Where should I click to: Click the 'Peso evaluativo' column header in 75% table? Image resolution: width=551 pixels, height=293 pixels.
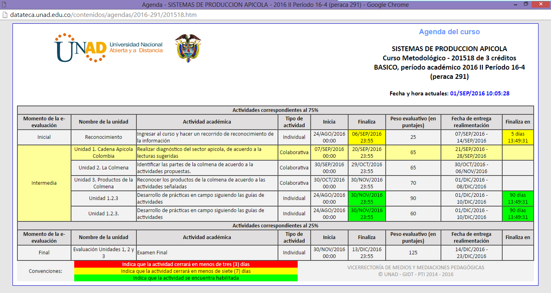coord(413,122)
